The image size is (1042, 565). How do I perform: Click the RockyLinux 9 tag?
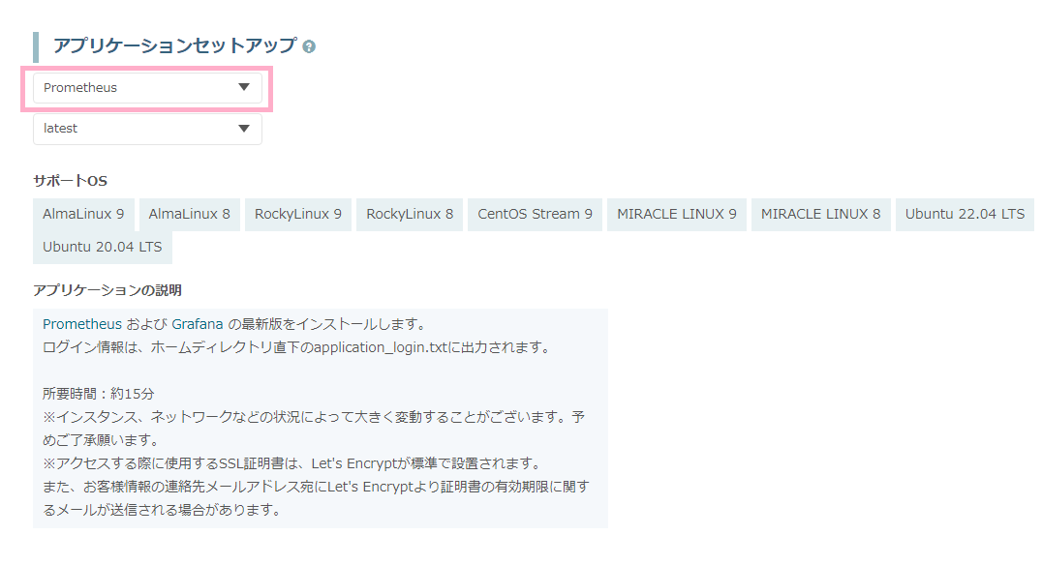pyautogui.click(x=297, y=214)
